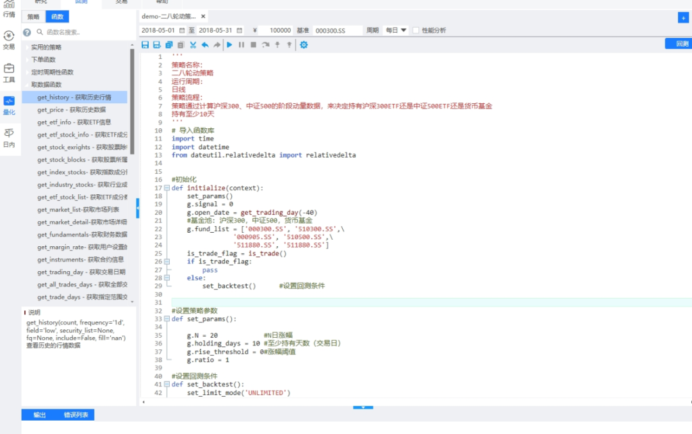The image size is (692, 434).
Task: Click the save icon in editor toolbar
Action: pyautogui.click(x=145, y=45)
